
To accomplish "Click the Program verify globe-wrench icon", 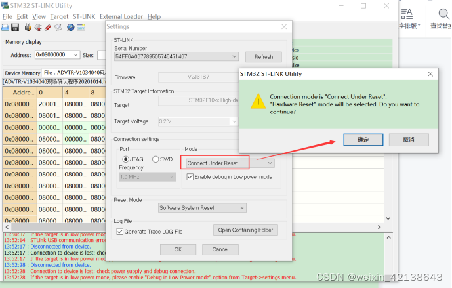I will tap(71, 28).
